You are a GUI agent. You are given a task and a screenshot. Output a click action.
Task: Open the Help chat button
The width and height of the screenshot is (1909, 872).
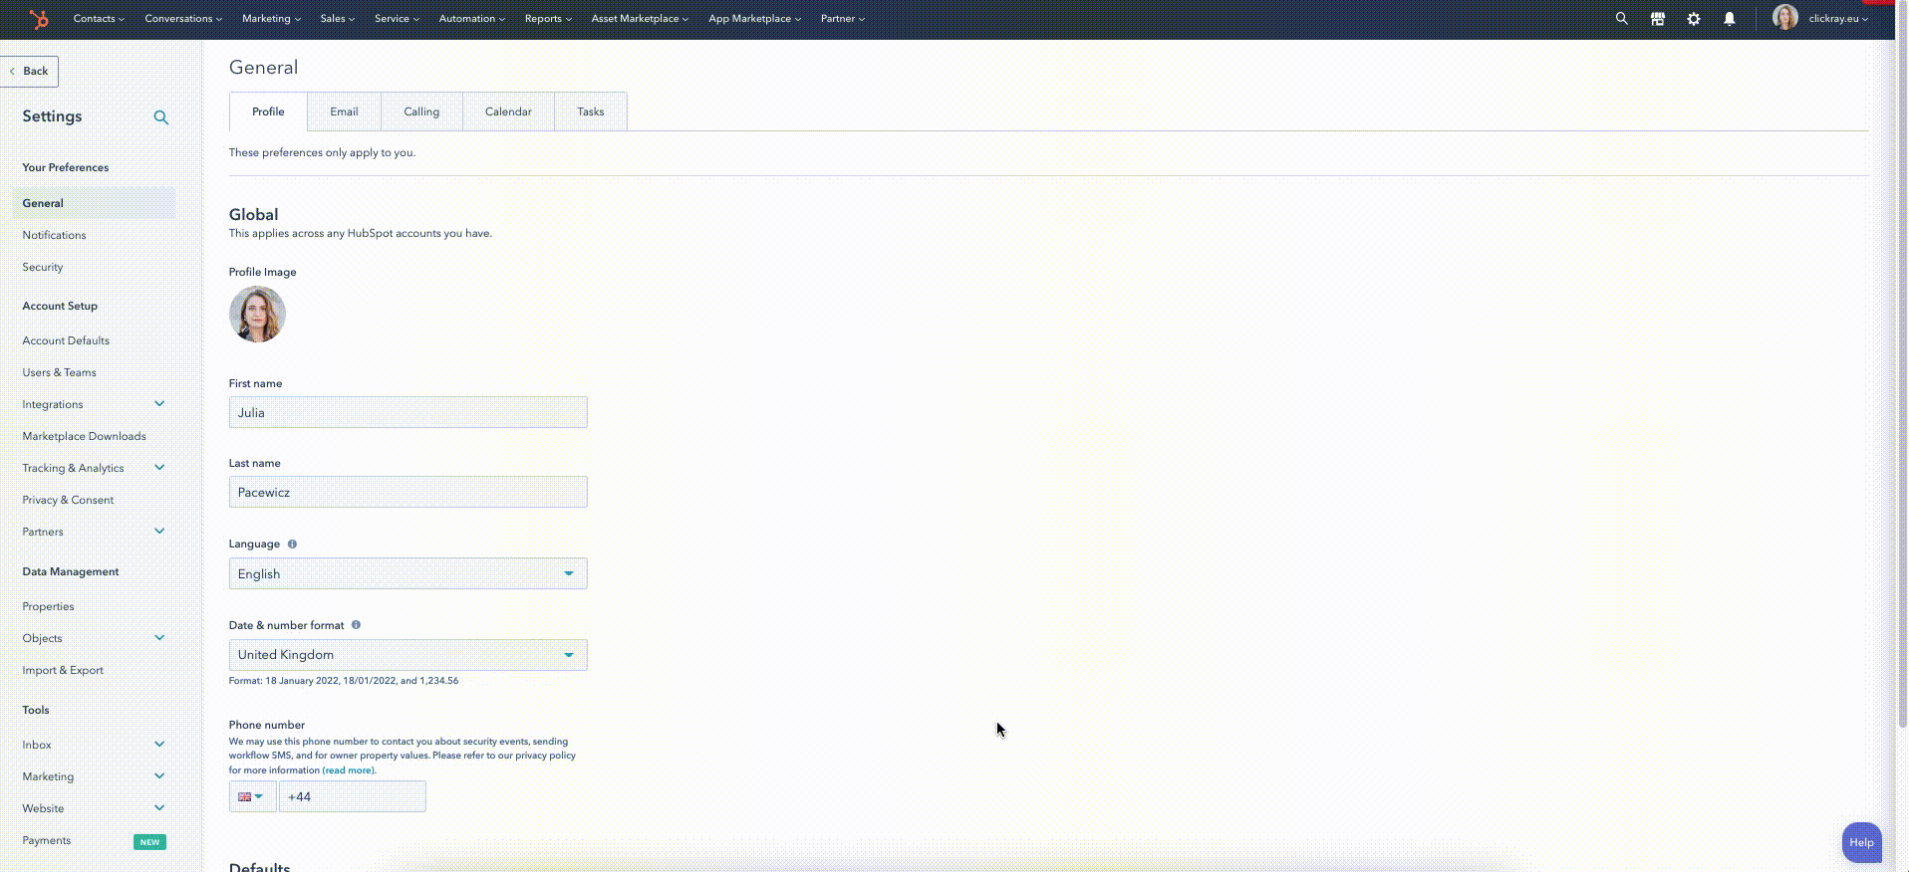(1861, 842)
